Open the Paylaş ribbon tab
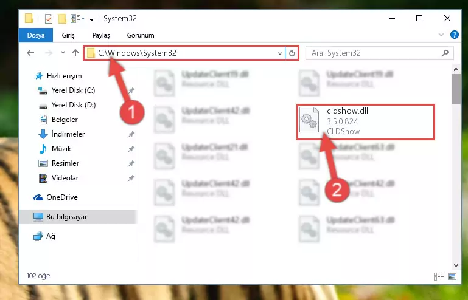The width and height of the screenshot is (468, 300). (101, 35)
